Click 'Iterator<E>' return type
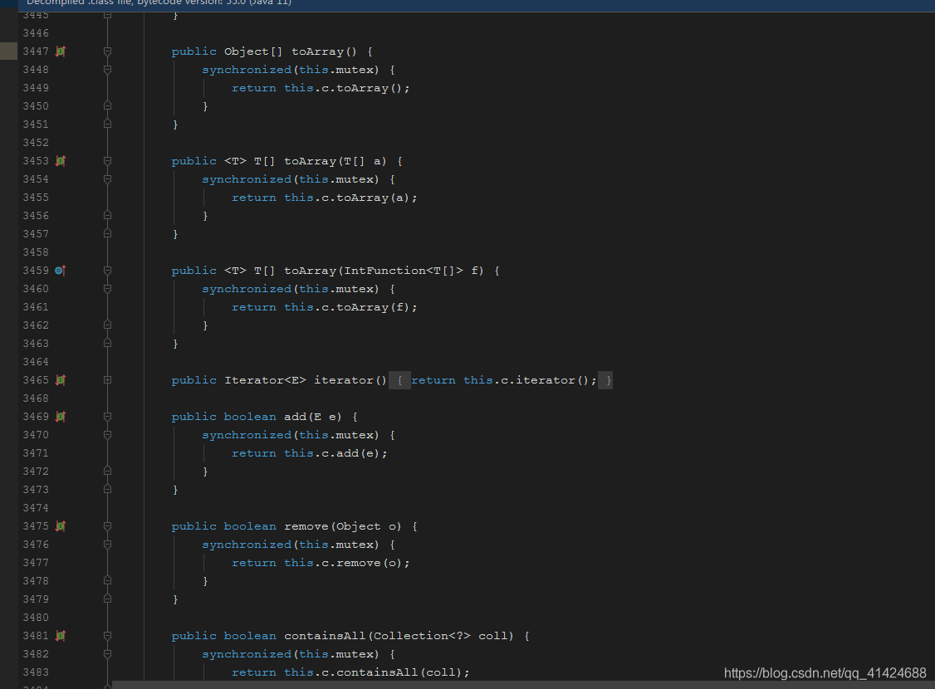Viewport: 935px width, 689px height. [266, 380]
